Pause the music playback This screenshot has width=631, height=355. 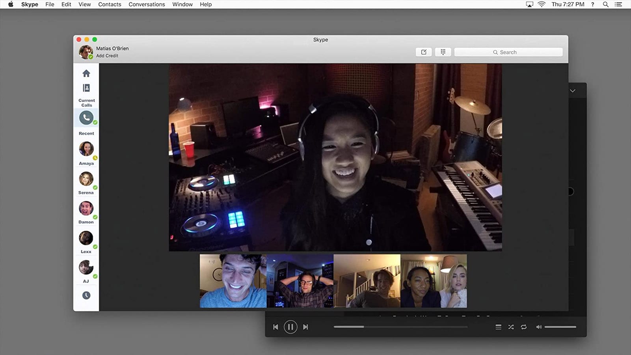290,327
